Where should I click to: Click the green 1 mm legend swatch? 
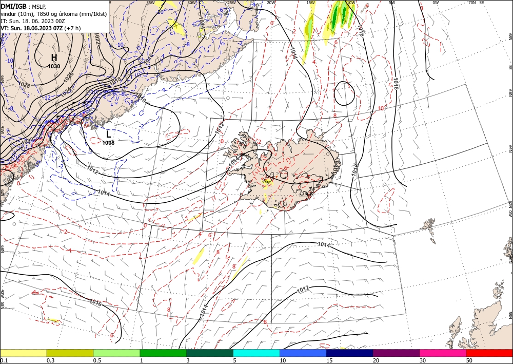pyautogui.click(x=163, y=353)
